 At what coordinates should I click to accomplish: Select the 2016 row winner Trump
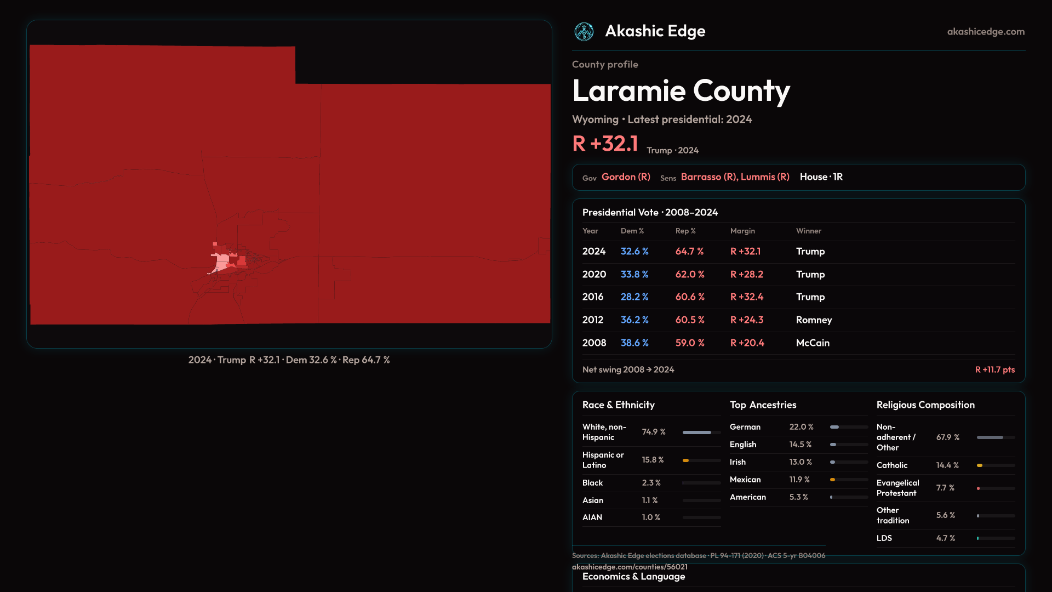click(810, 297)
